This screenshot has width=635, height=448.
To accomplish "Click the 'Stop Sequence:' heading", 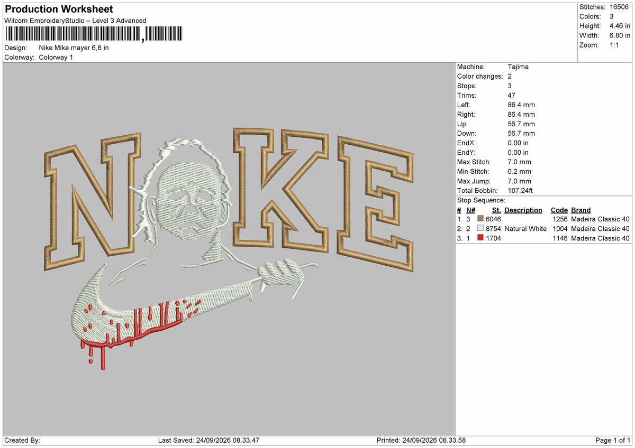I will coord(481,200).
